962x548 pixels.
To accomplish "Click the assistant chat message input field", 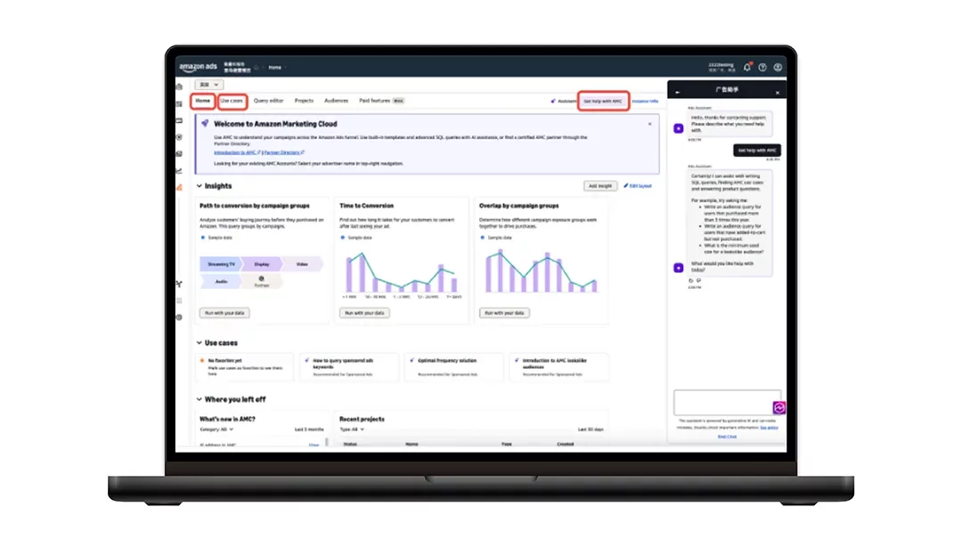I will tap(727, 401).
